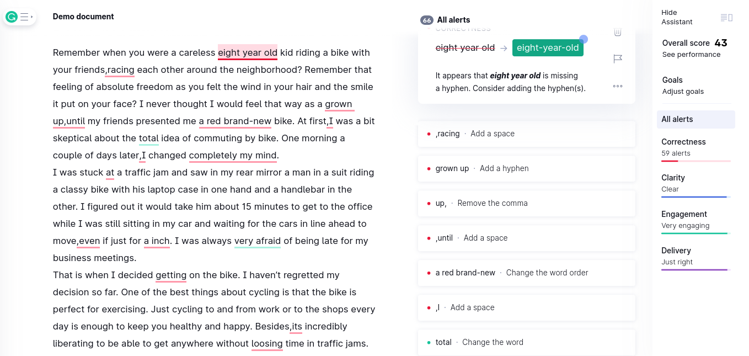Open Adjust goals
This screenshot has height=356, width=749.
pos(683,92)
